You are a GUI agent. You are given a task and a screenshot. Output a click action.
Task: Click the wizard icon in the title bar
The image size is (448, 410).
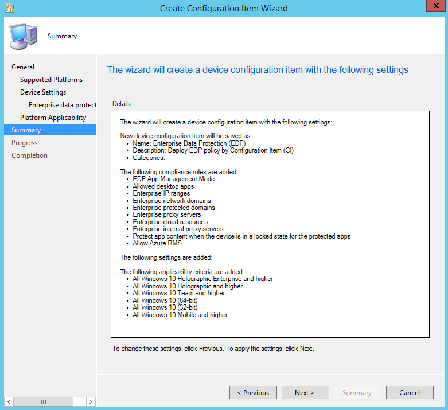coord(10,9)
